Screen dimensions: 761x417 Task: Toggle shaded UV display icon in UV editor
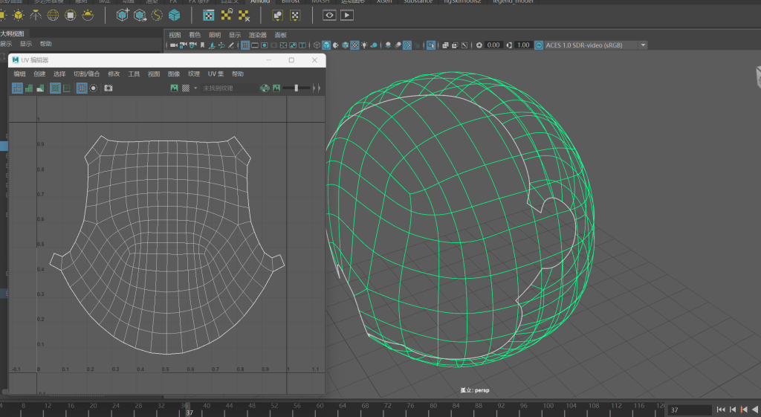click(x=29, y=88)
